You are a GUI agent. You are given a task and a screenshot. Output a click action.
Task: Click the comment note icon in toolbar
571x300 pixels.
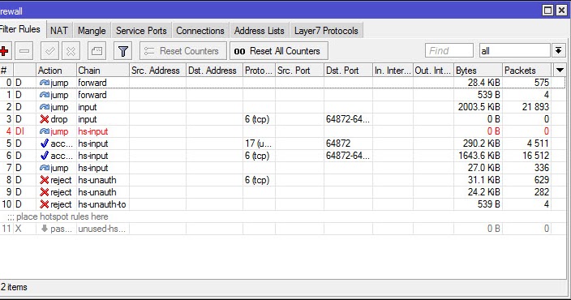97,51
